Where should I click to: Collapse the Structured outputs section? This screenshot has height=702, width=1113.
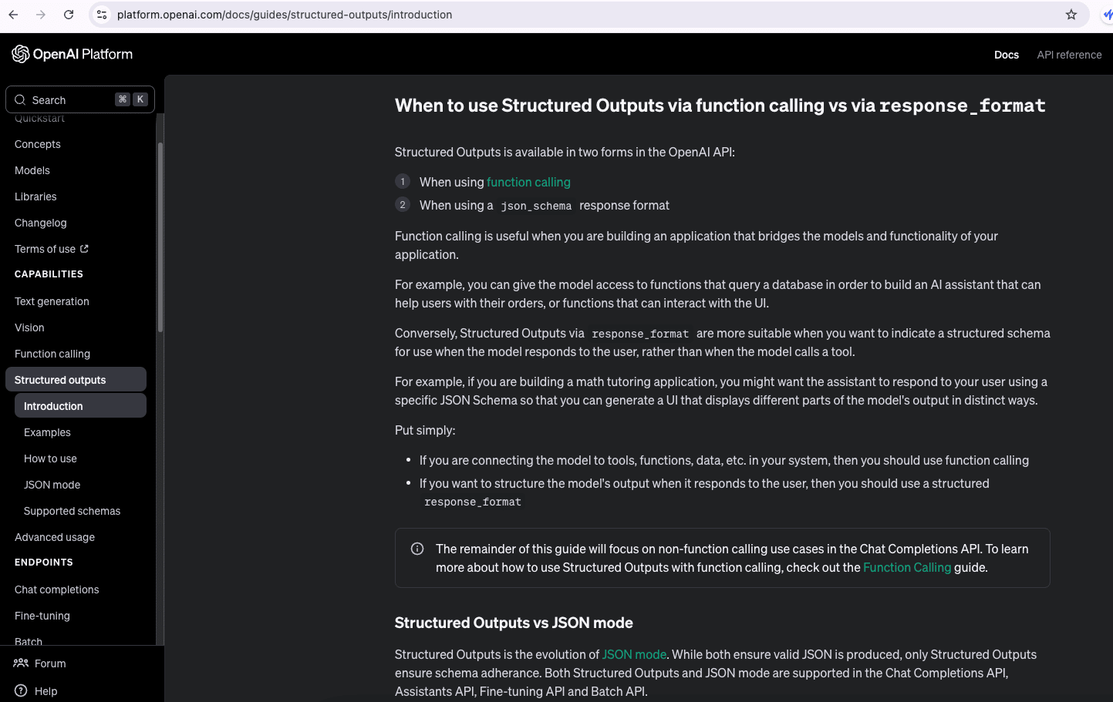coord(76,380)
